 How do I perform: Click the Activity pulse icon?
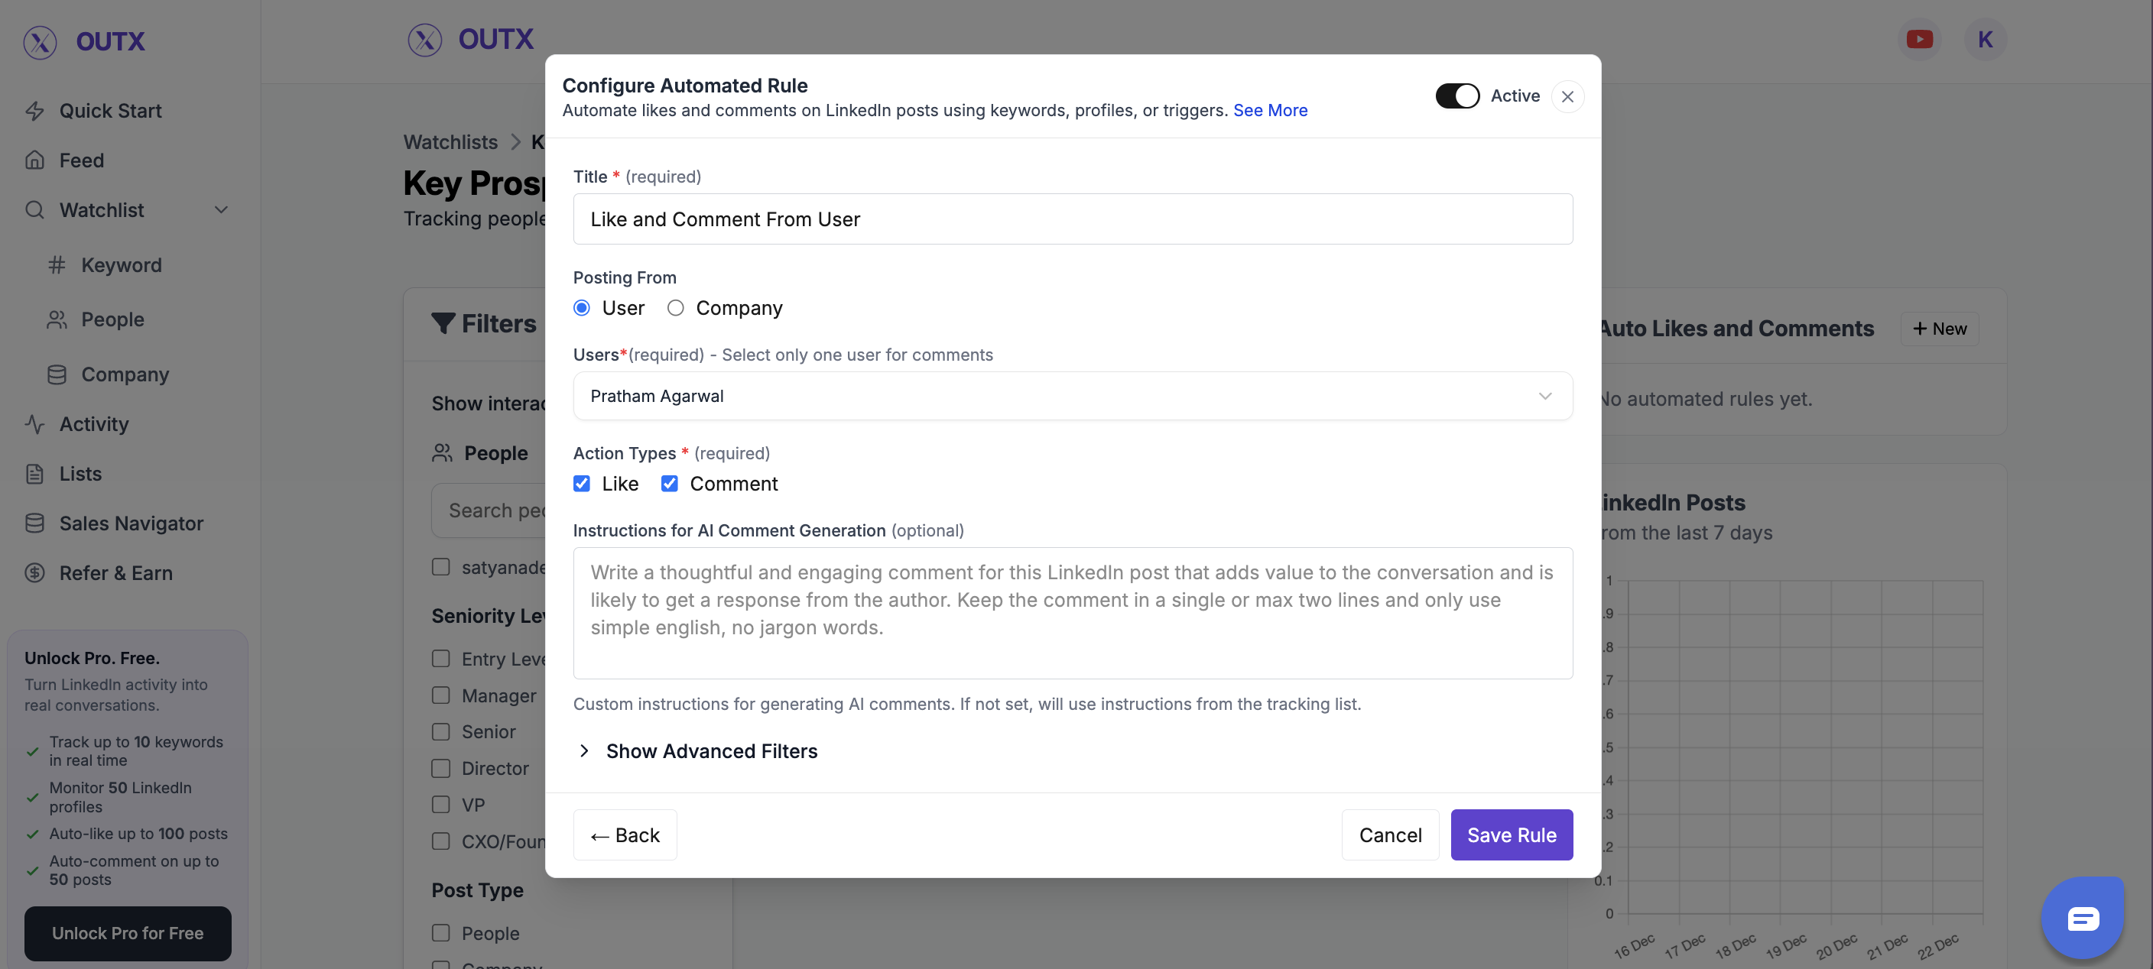(34, 424)
